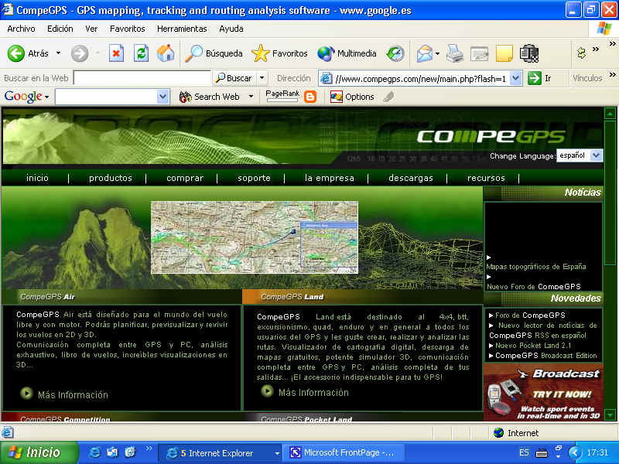Open the Ayuda menu
The image size is (619, 464).
pos(231,29)
